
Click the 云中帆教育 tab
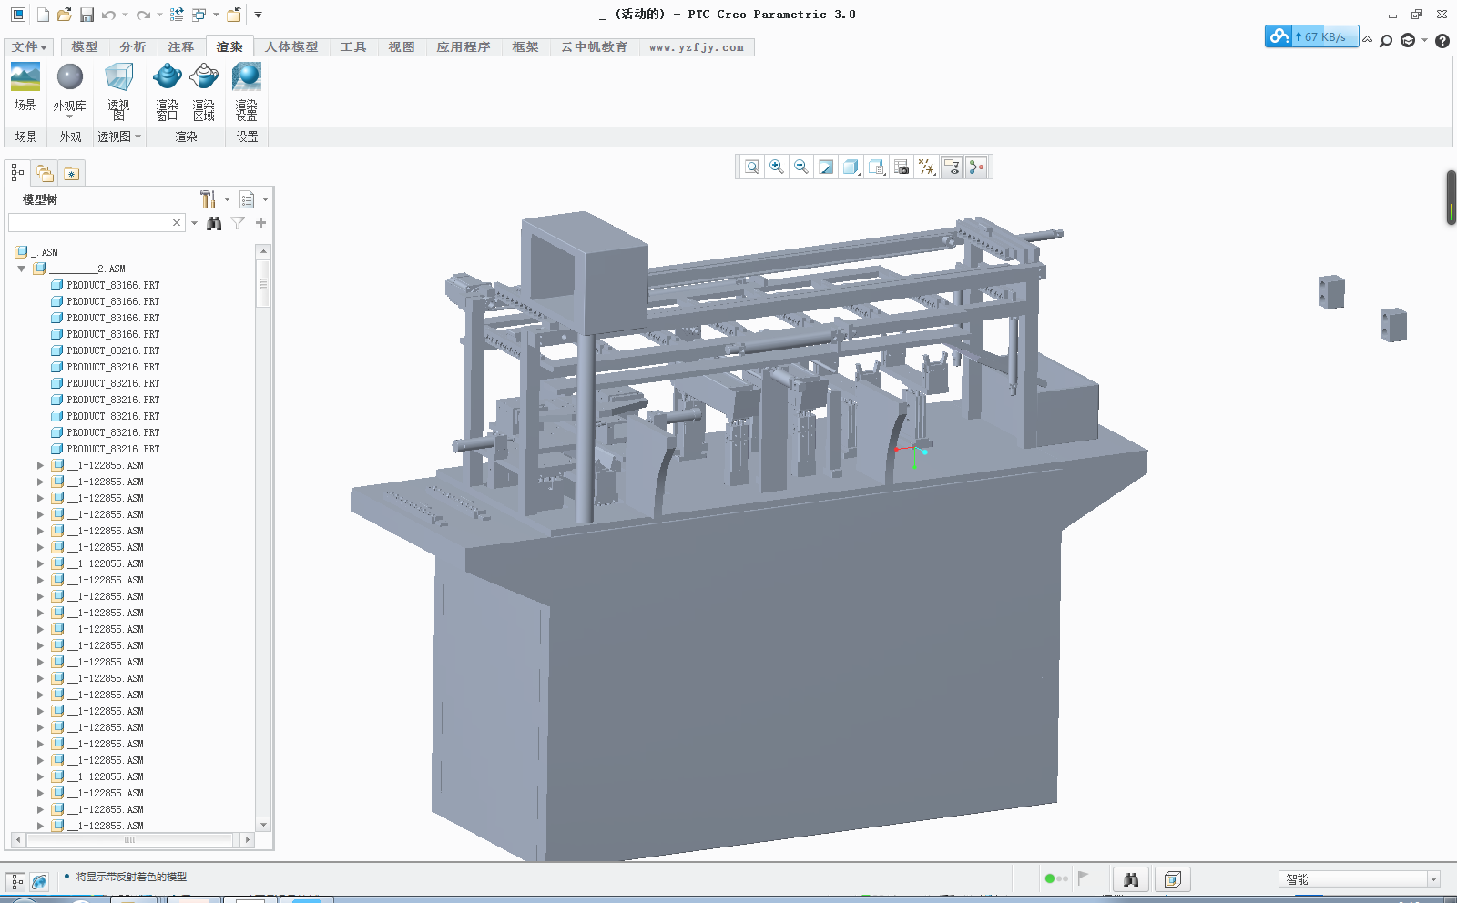(x=594, y=47)
